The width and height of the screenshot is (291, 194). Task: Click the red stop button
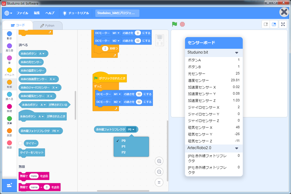click(x=182, y=24)
